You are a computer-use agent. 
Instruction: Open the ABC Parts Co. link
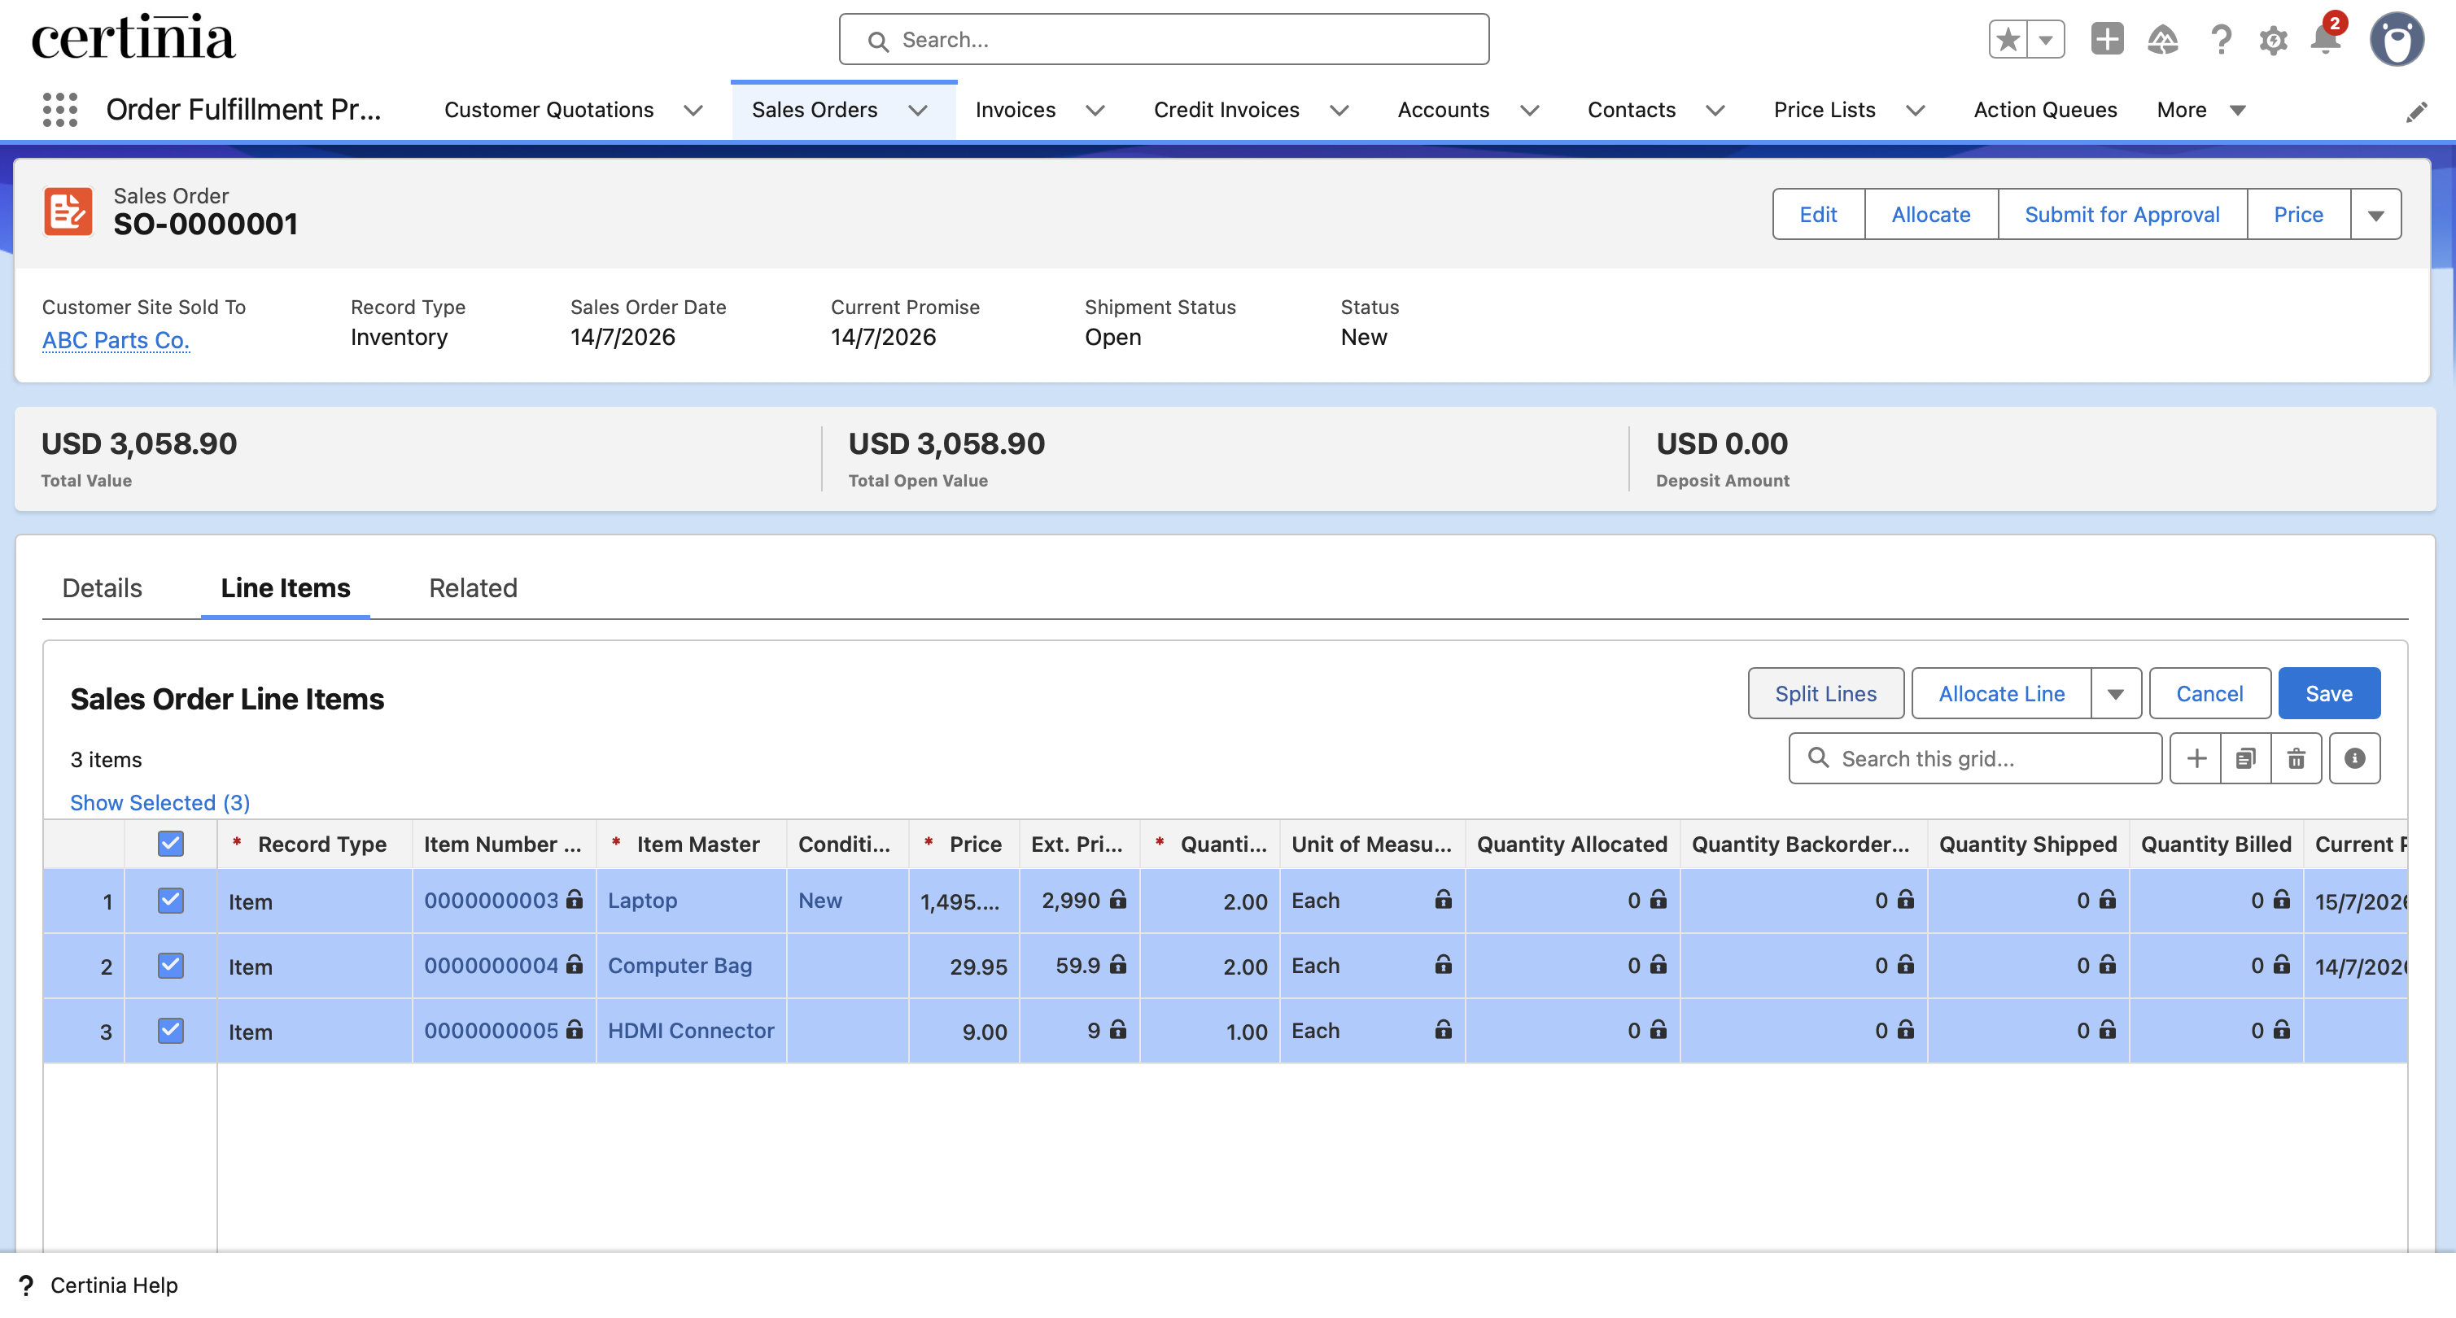click(x=116, y=340)
